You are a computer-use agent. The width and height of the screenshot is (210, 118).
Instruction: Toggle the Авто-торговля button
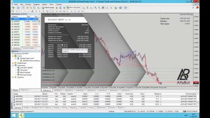point(73,8)
